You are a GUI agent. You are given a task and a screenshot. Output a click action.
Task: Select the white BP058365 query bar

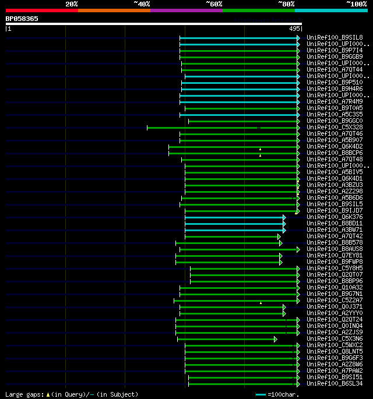[154, 24]
